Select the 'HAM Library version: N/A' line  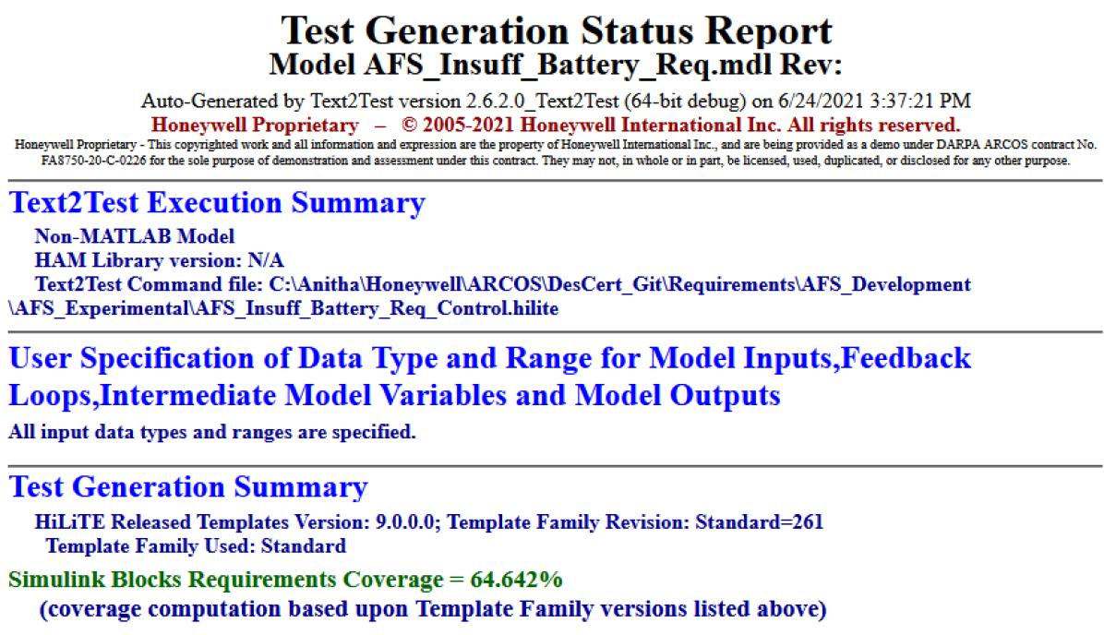pyautogui.click(x=159, y=260)
